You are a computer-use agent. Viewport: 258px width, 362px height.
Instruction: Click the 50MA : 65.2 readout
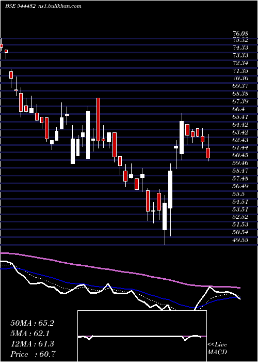point(32,323)
